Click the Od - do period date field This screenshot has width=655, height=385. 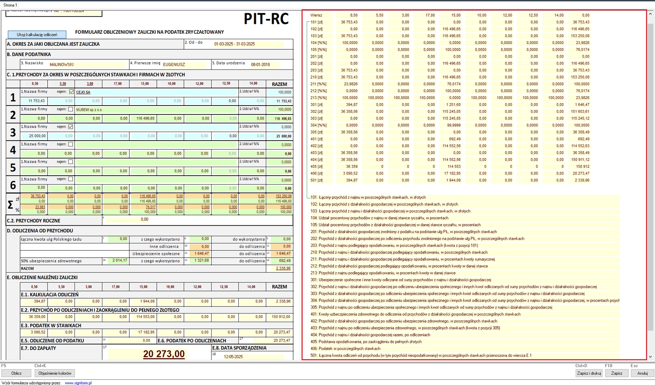(x=248, y=44)
